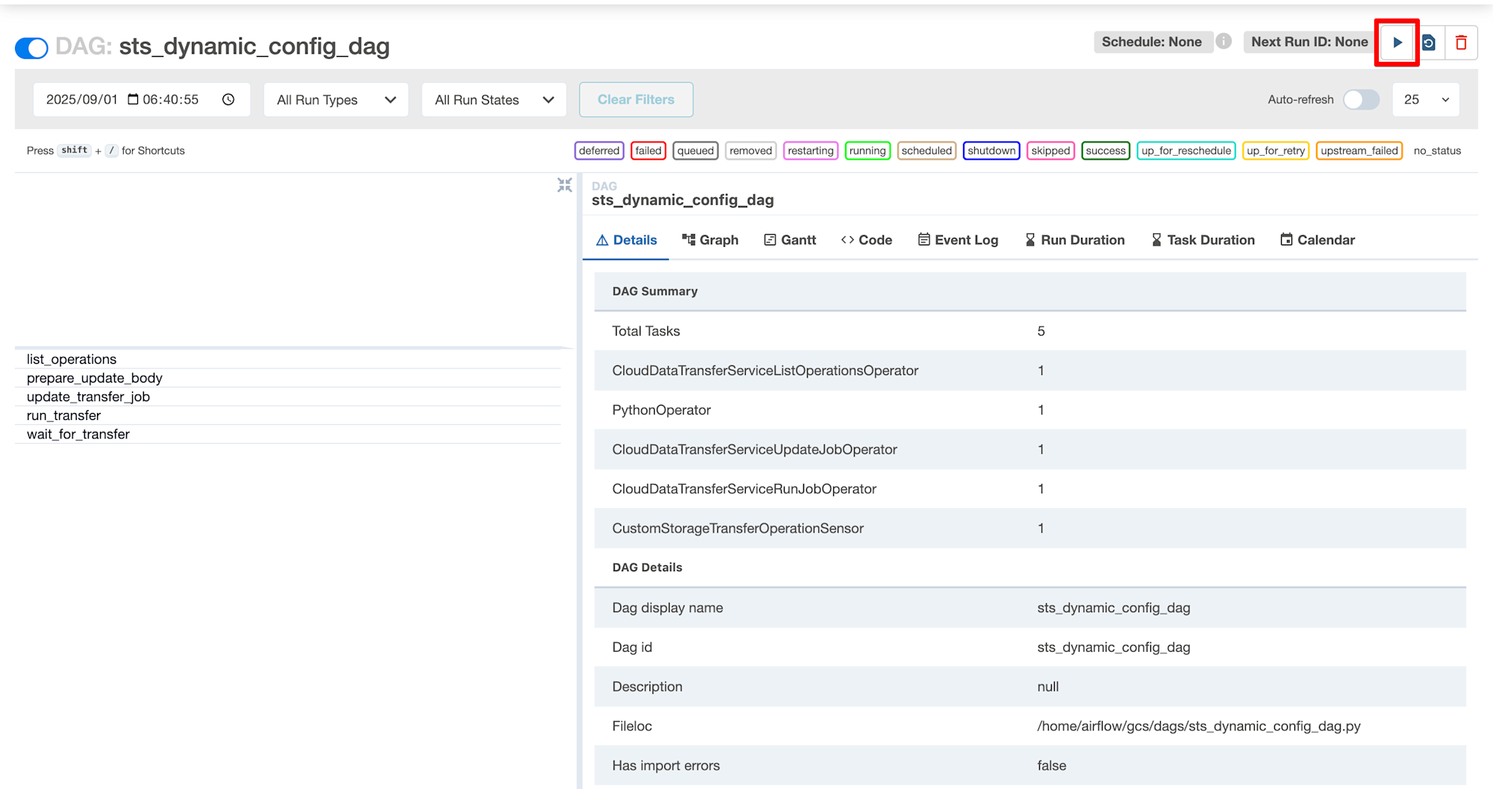Select the up_for_reschedule status badge

pos(1186,151)
